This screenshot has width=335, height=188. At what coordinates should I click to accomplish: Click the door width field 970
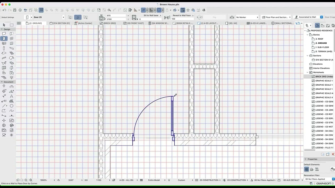(x=116, y=16)
